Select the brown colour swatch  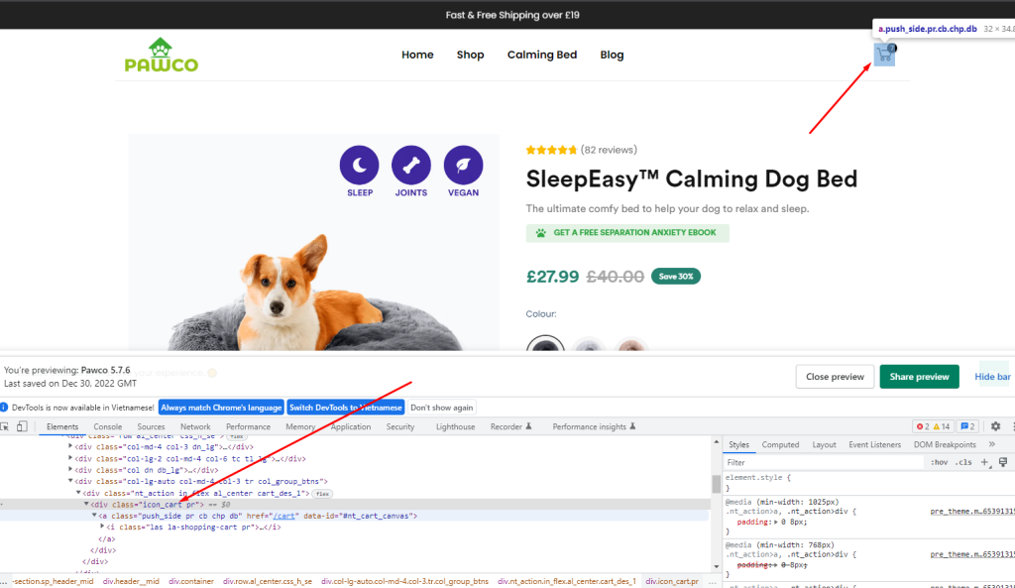(x=631, y=344)
